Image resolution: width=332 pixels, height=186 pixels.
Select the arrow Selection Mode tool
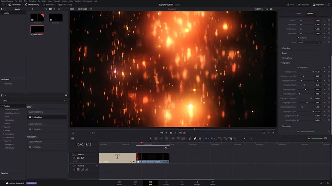point(150,138)
